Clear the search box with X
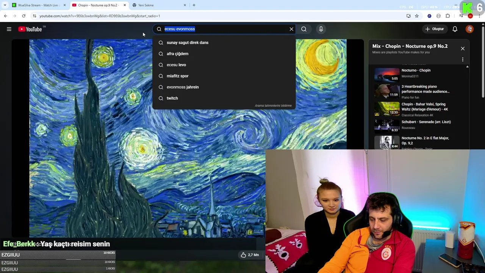 click(291, 29)
